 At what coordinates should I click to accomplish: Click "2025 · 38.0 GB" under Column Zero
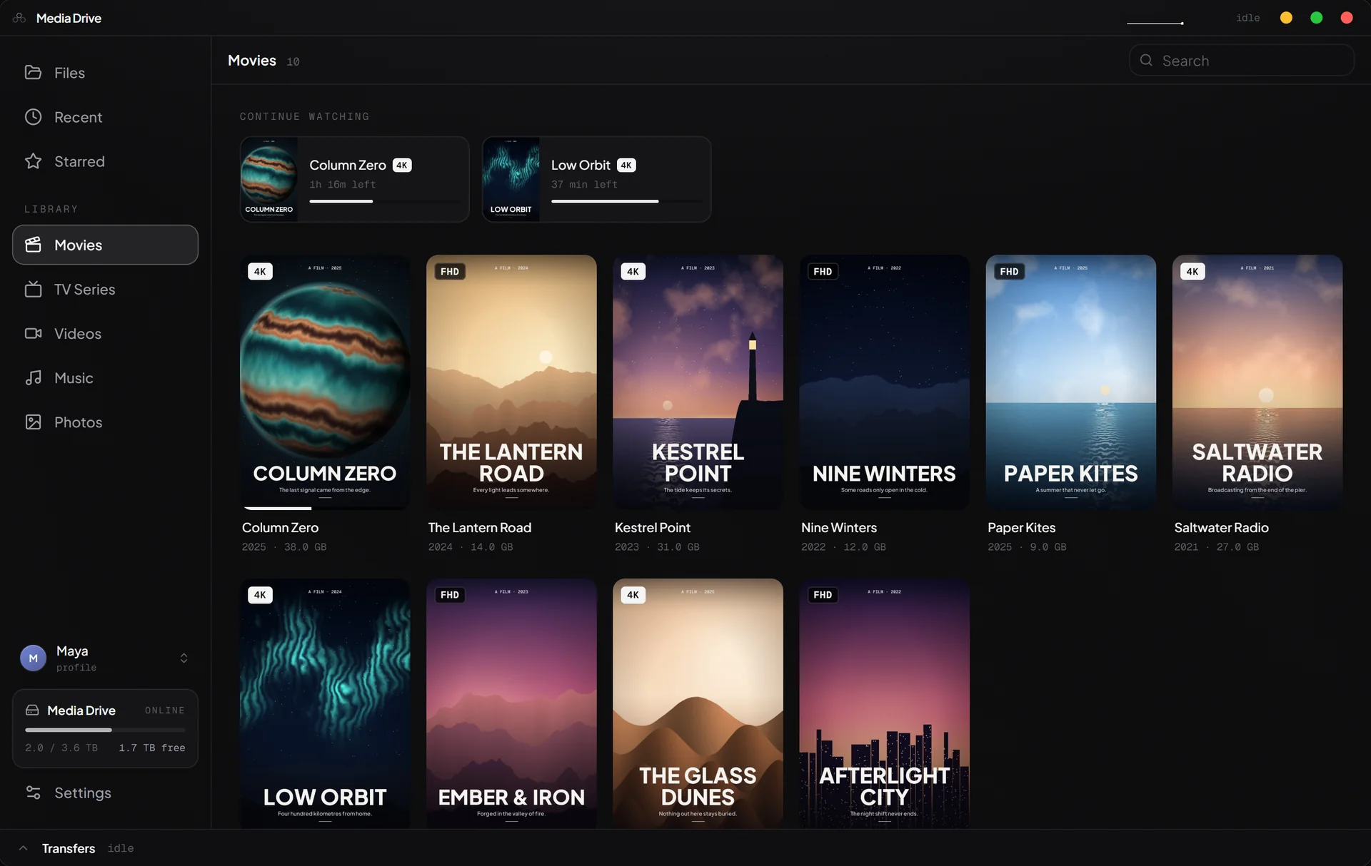tap(284, 547)
